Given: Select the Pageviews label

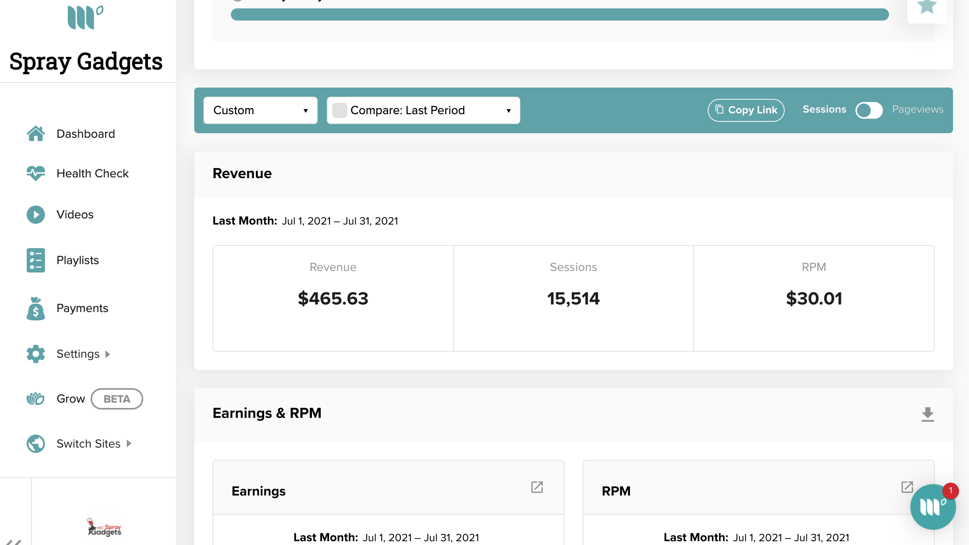Looking at the screenshot, I should click(x=918, y=110).
